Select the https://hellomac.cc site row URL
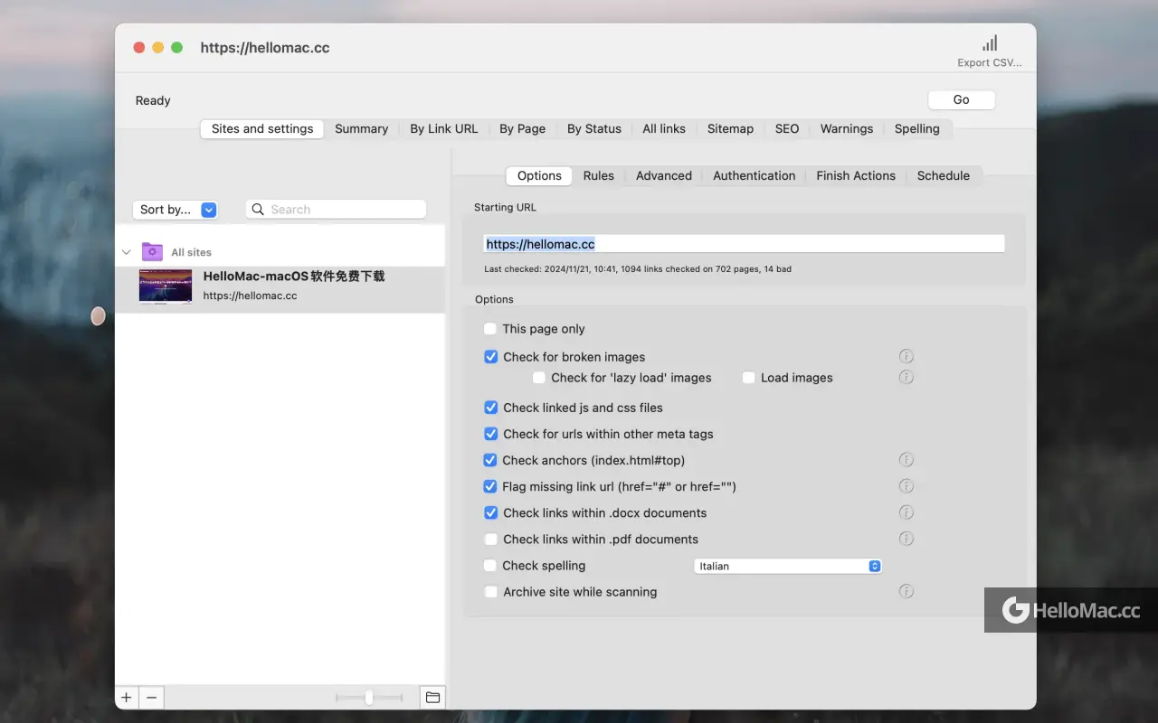Screen dimensions: 1158x723 click(x=250, y=296)
